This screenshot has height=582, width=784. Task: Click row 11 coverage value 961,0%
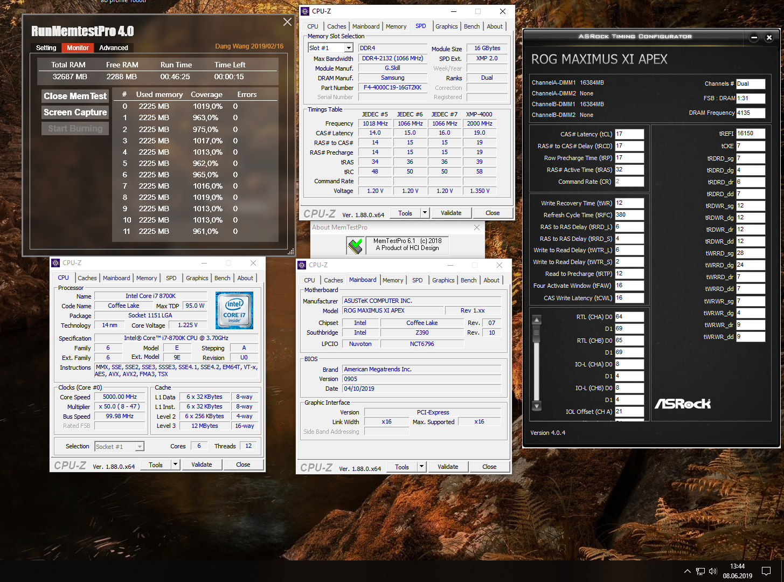[x=205, y=231]
